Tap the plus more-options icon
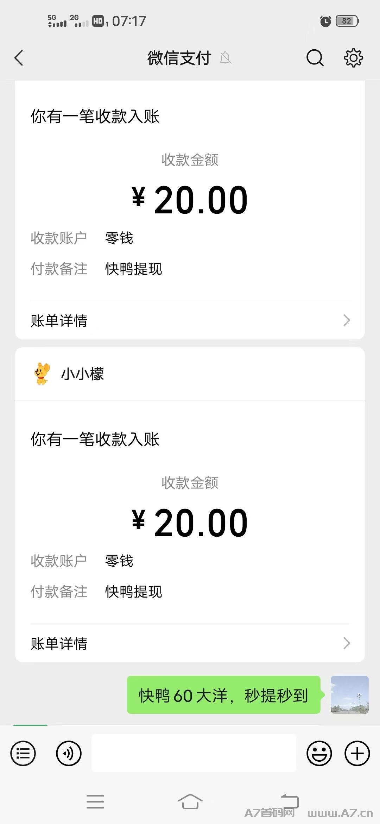This screenshot has height=824, width=380. pyautogui.click(x=357, y=753)
